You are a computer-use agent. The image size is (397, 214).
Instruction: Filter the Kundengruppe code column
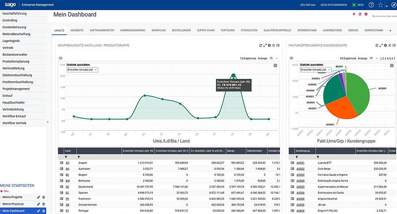(x=297, y=157)
